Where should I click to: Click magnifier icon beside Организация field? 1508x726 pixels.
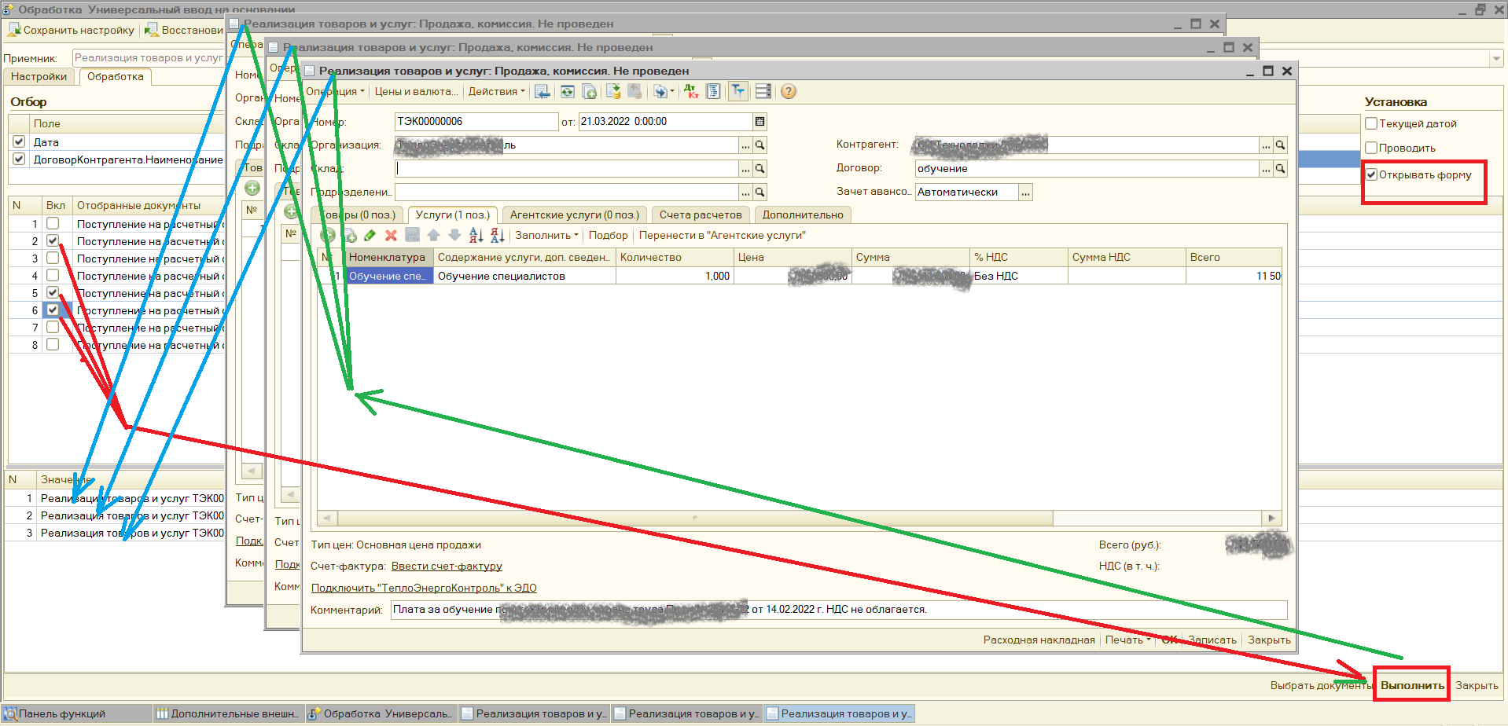(x=760, y=145)
